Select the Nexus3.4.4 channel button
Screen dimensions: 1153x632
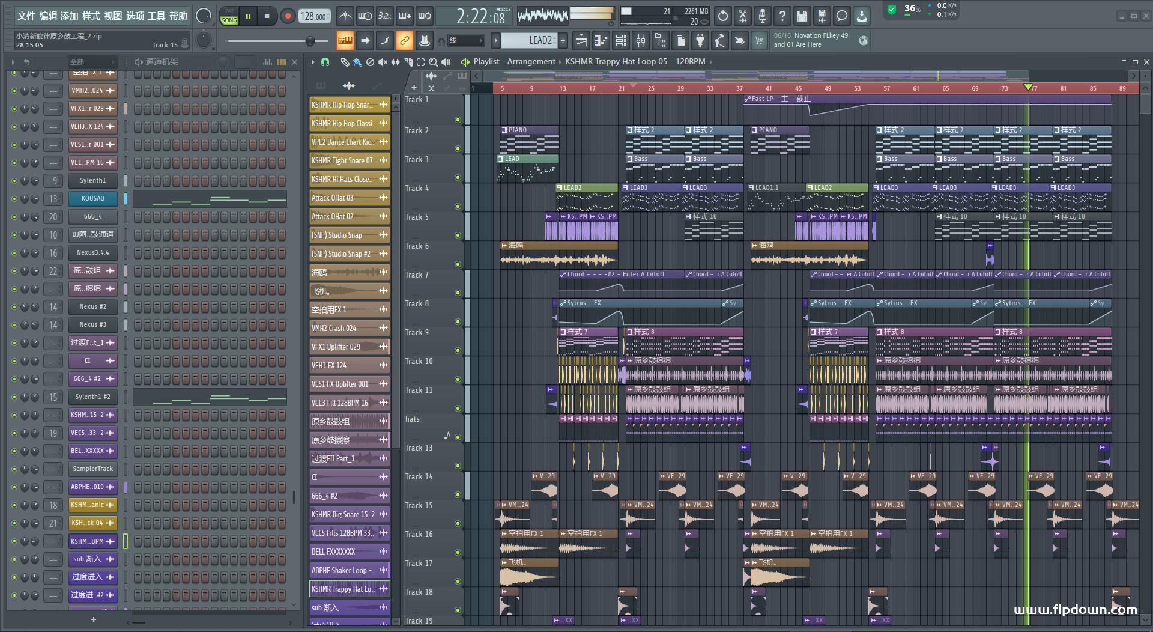tap(93, 253)
